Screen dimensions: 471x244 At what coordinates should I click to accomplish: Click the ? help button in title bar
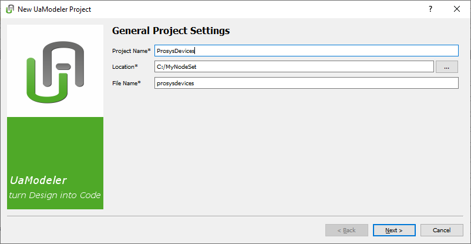tap(430, 9)
